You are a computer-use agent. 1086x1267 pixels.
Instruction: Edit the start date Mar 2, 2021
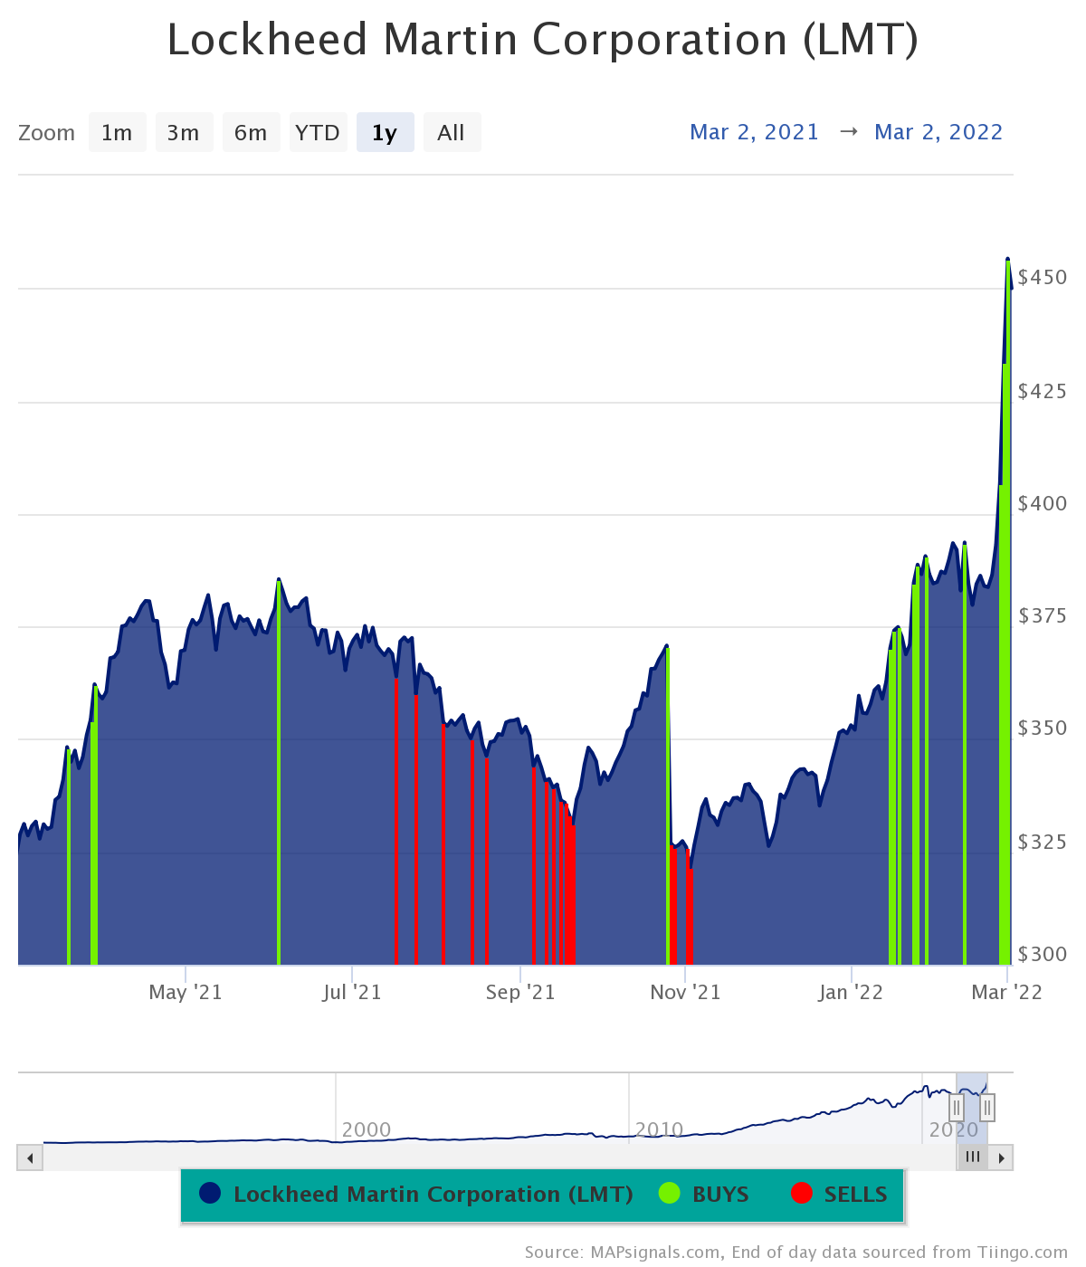[x=754, y=132]
